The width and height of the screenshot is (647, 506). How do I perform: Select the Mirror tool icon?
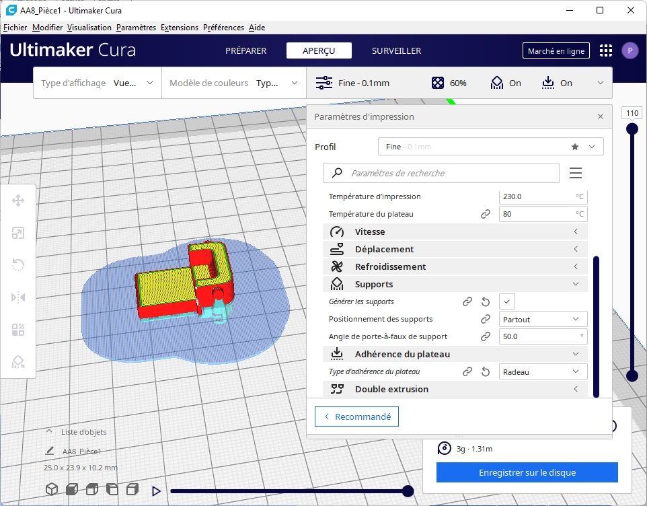tap(18, 297)
